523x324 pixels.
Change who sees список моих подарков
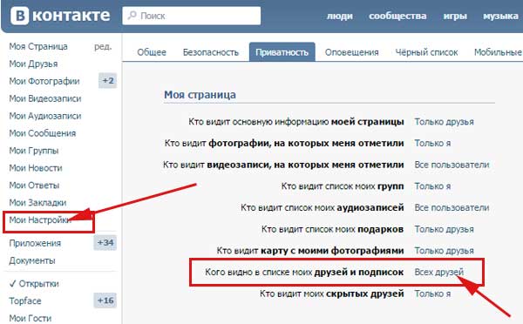coord(444,229)
